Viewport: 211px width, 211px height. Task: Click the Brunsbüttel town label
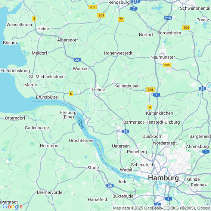(47, 97)
